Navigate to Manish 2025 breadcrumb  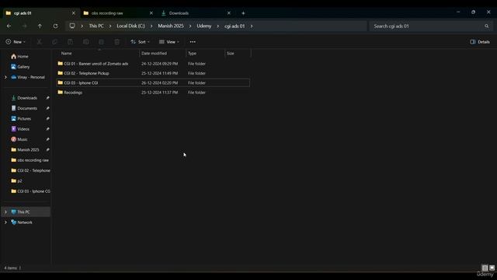[x=171, y=26]
